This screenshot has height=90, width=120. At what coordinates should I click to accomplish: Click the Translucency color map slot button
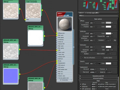(112, 27)
